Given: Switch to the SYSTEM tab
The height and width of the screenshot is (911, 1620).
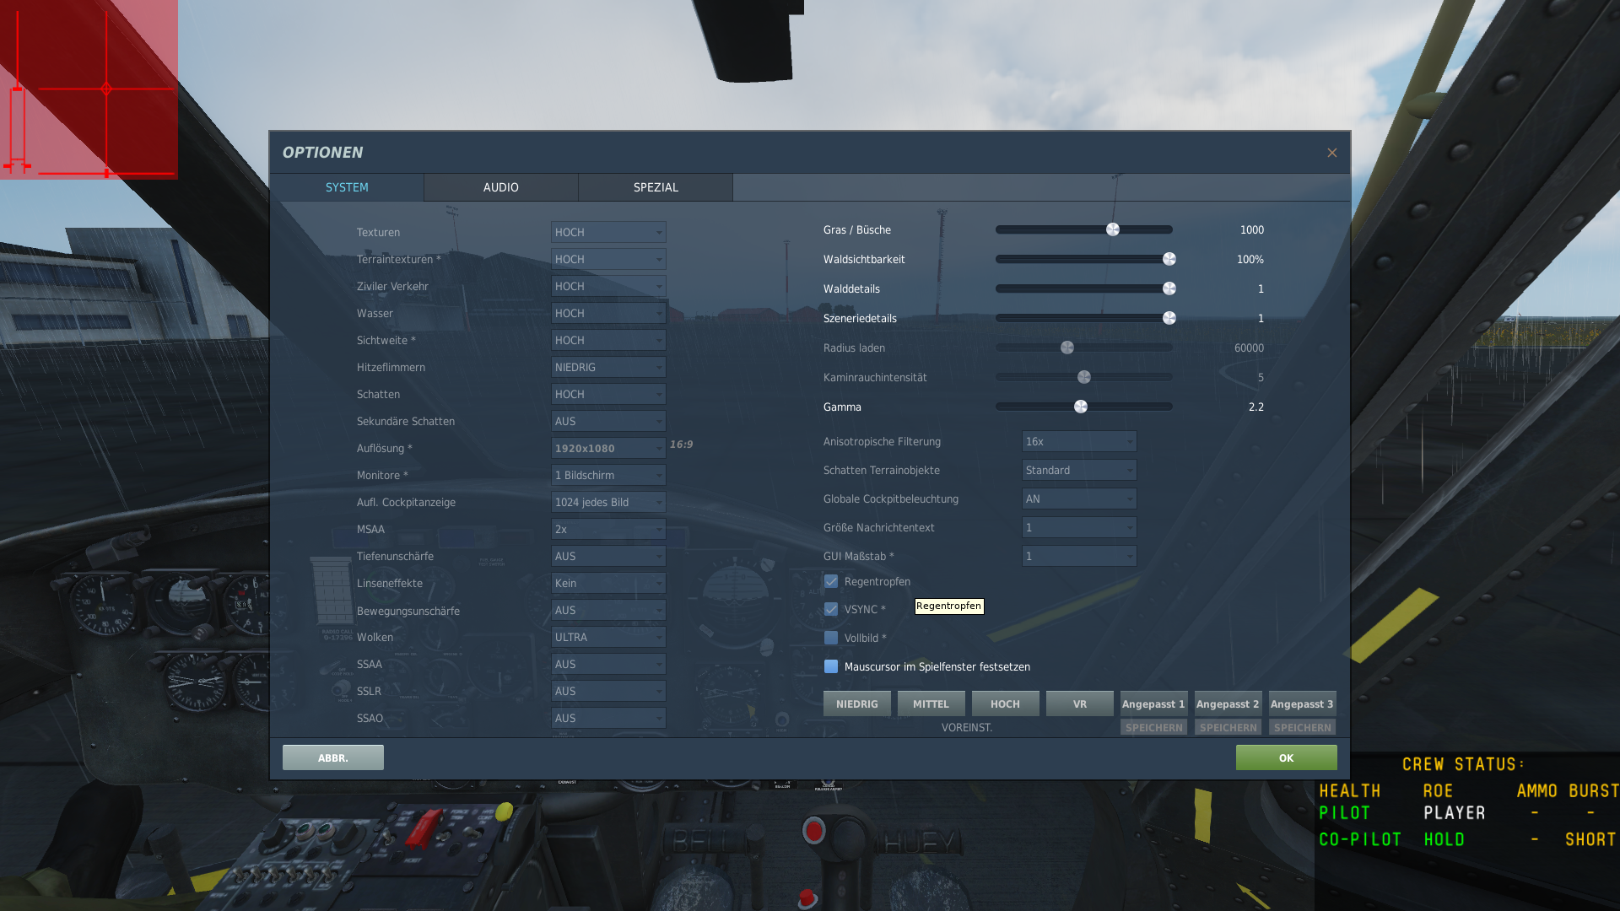Looking at the screenshot, I should 347,187.
